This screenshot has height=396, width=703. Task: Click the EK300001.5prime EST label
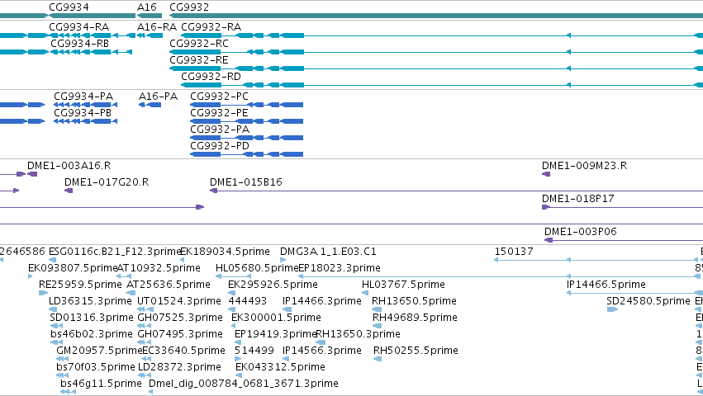pos(276,318)
